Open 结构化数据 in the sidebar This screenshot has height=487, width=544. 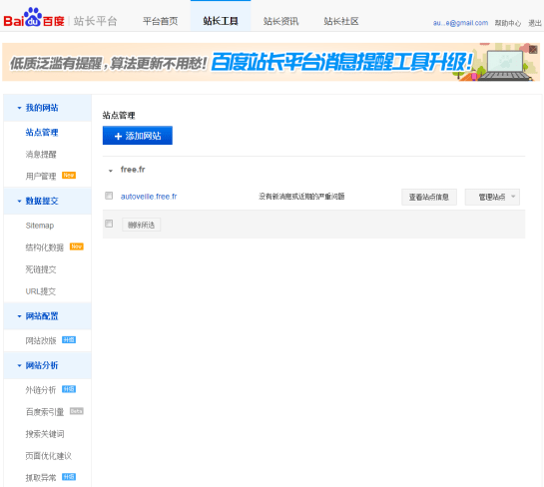44,247
